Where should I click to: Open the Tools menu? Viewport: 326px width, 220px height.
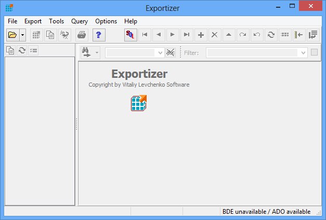coord(56,21)
